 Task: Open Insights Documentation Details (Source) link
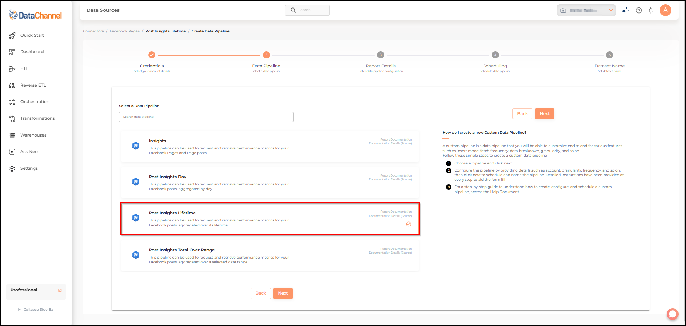[390, 144]
